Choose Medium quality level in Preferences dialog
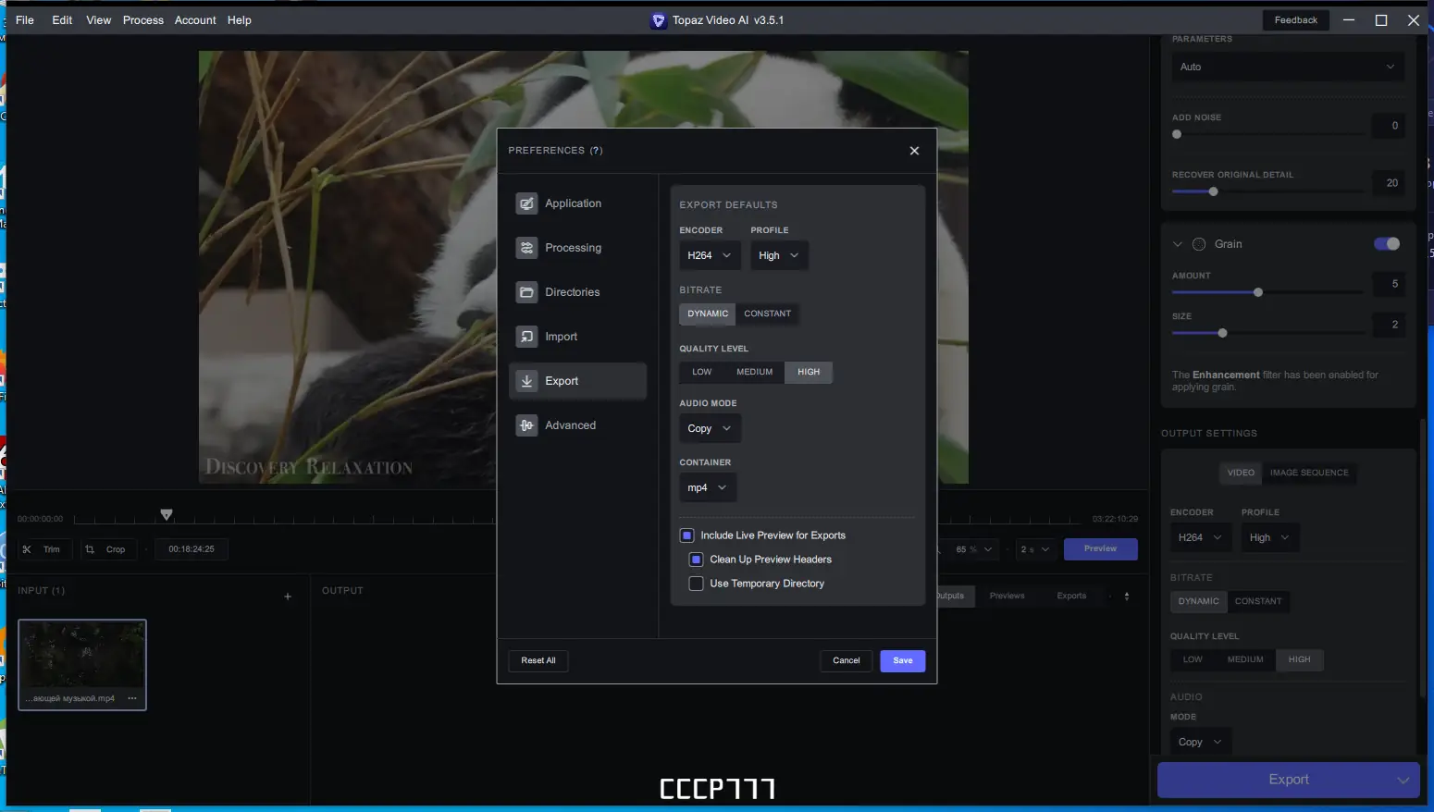 pyautogui.click(x=755, y=372)
